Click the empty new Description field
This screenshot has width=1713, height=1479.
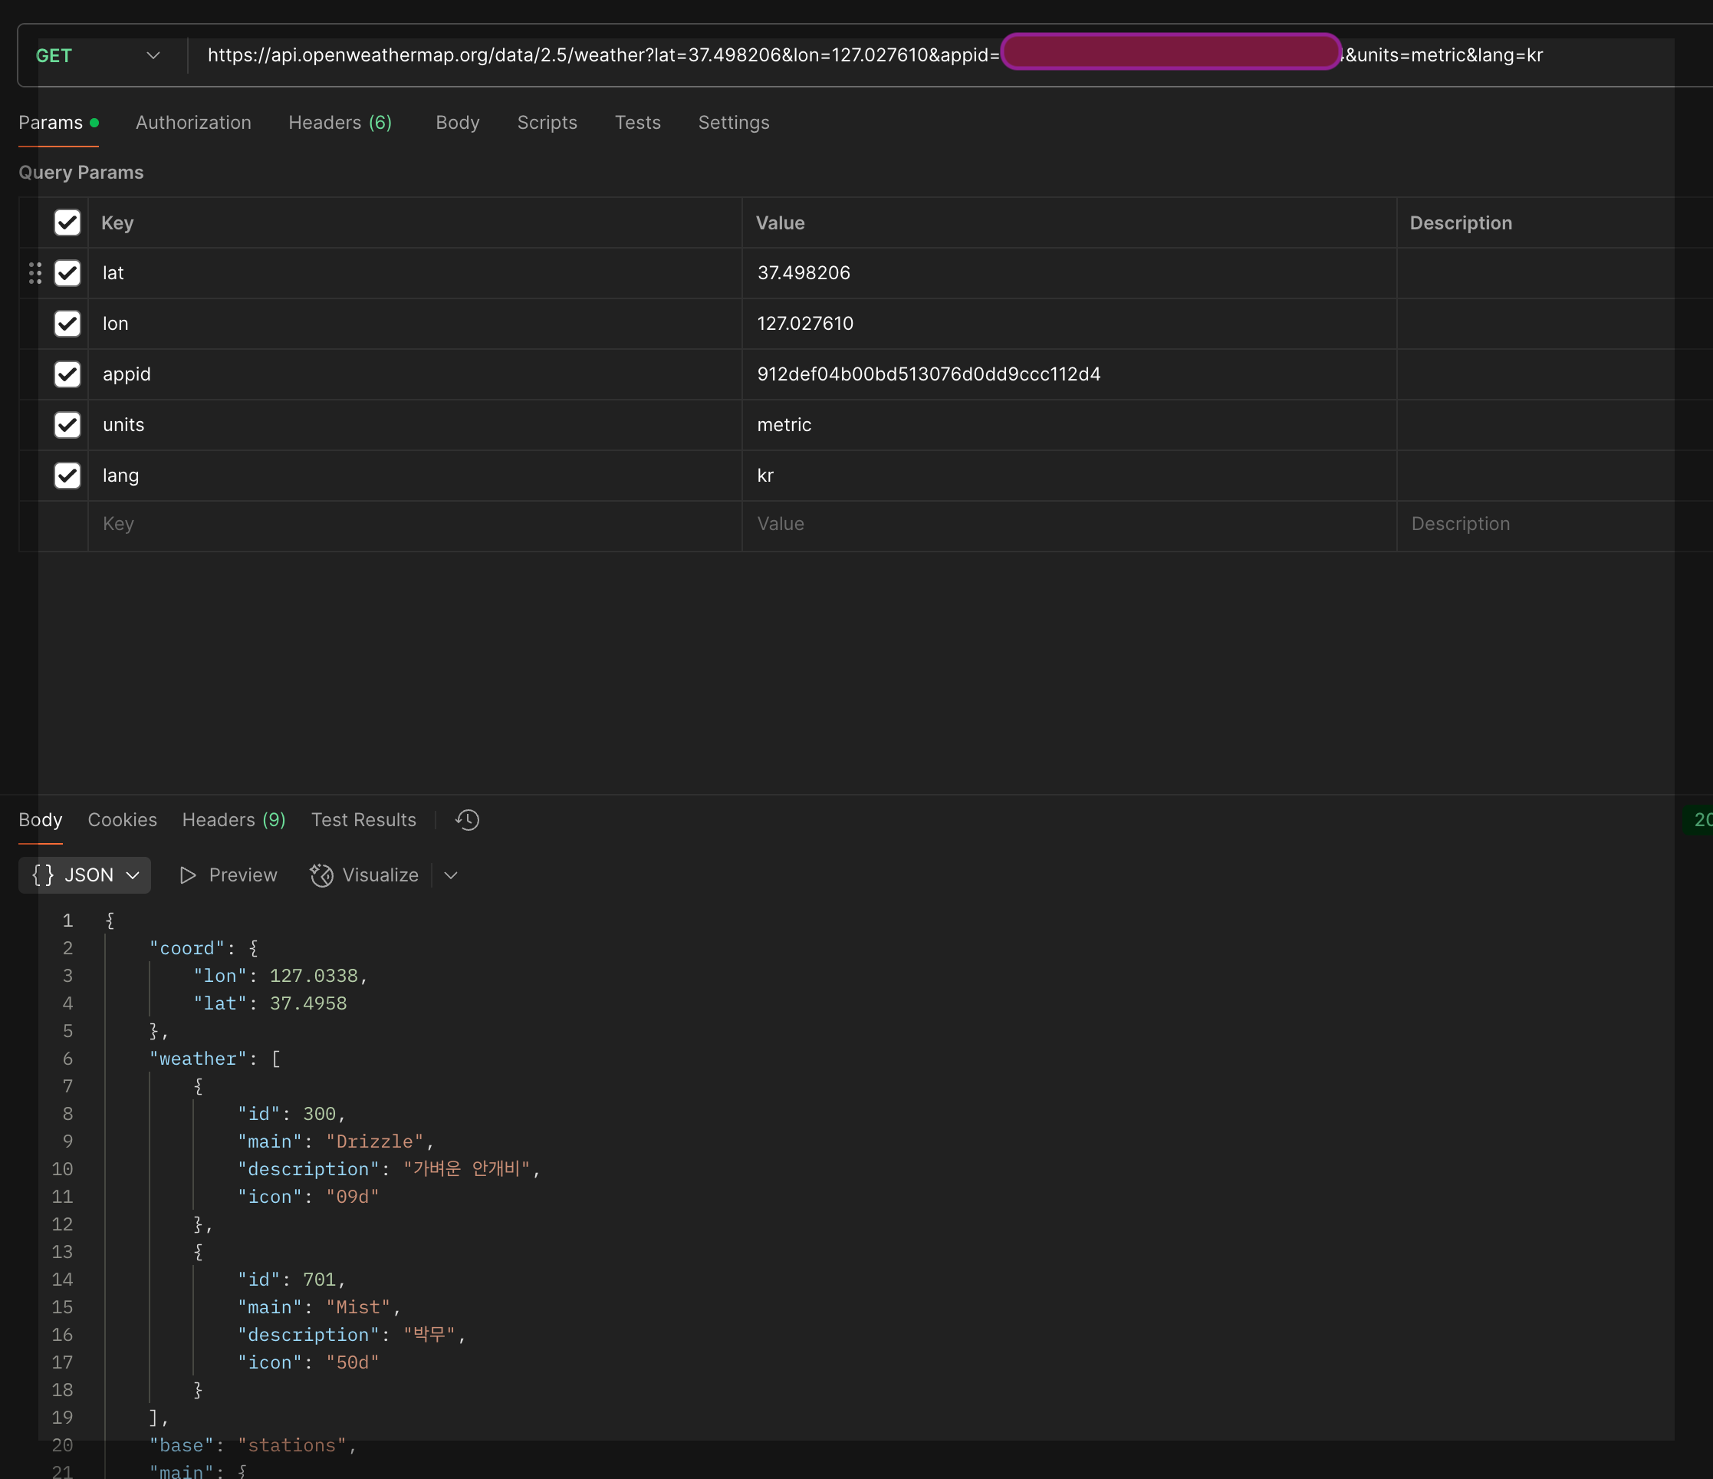click(x=1554, y=525)
